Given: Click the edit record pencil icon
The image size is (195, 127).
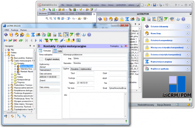Looking at the screenshot, I should coord(10,41).
